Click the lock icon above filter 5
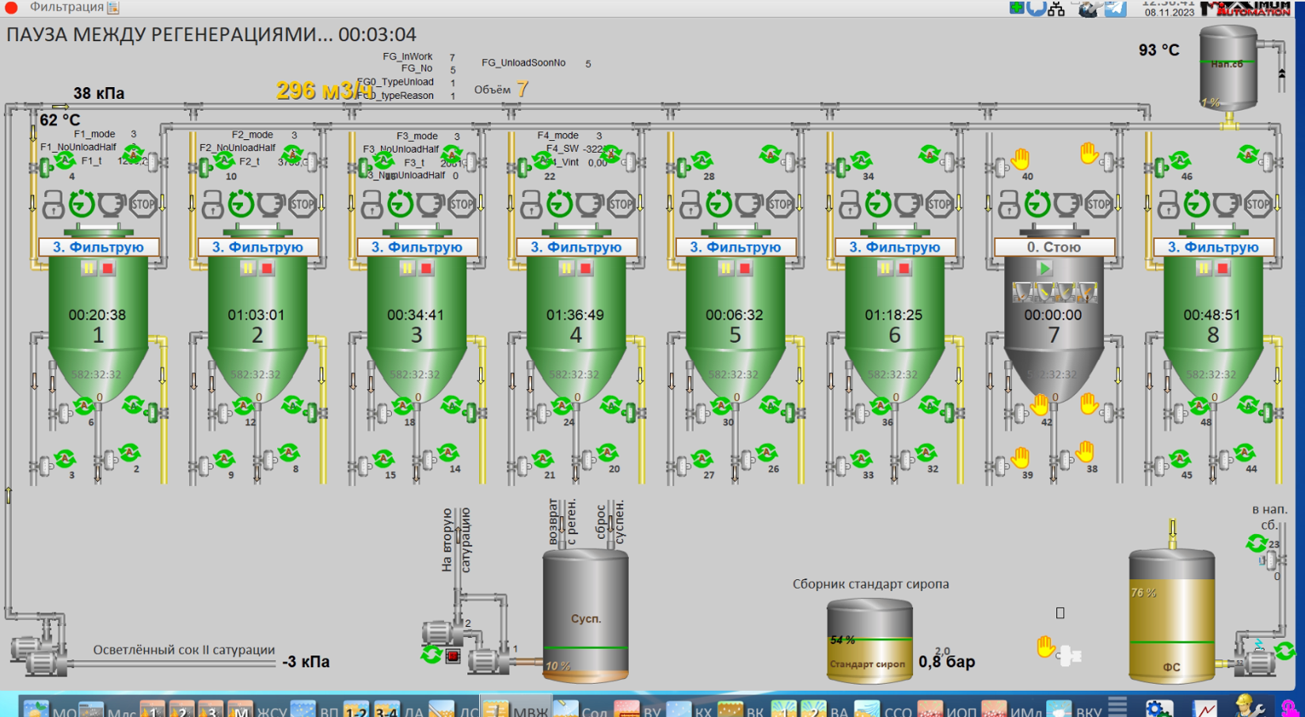1305x717 pixels. click(690, 205)
